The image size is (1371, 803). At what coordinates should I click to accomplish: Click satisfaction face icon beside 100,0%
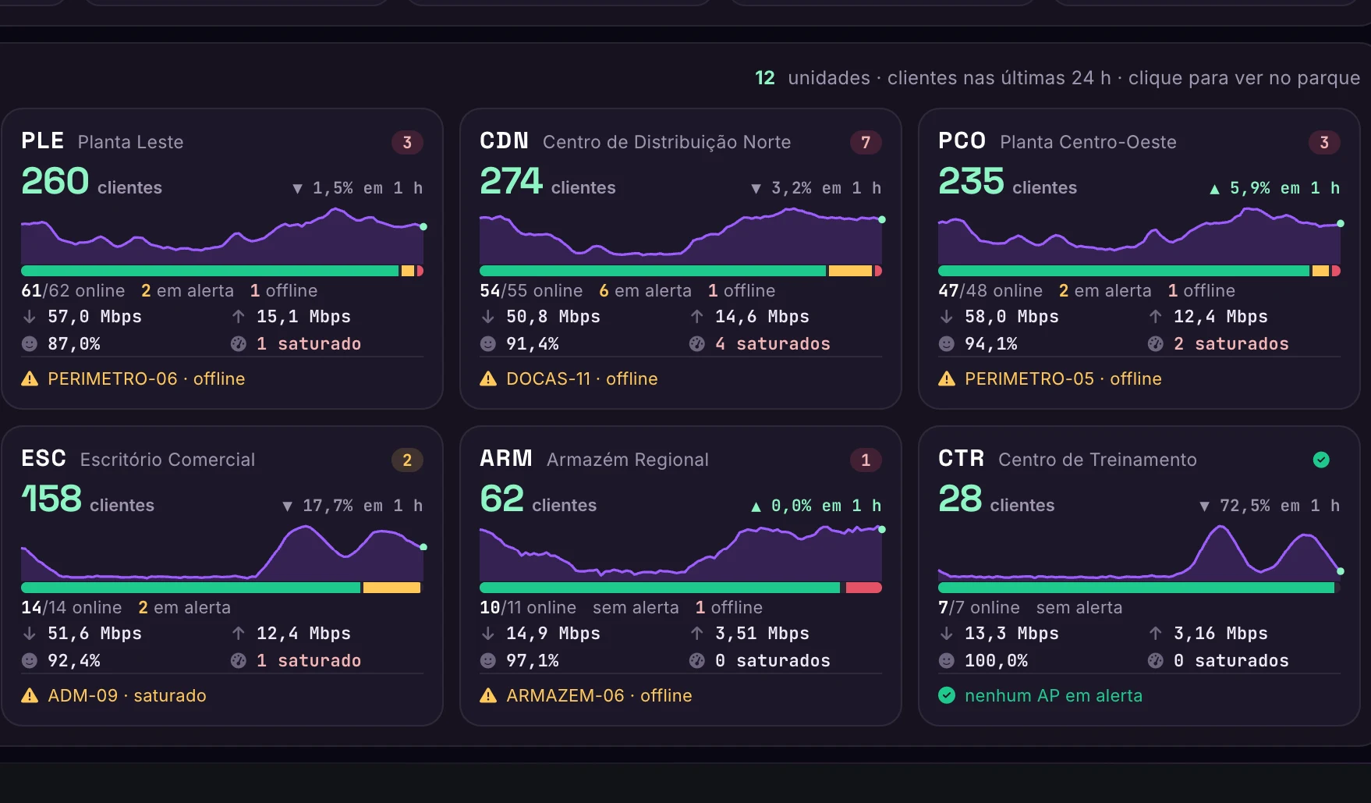pos(947,660)
